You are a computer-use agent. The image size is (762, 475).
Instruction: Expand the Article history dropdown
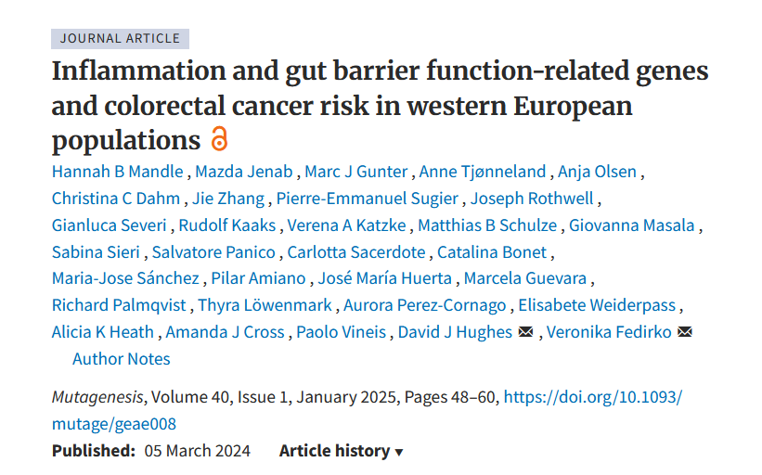tap(341, 451)
